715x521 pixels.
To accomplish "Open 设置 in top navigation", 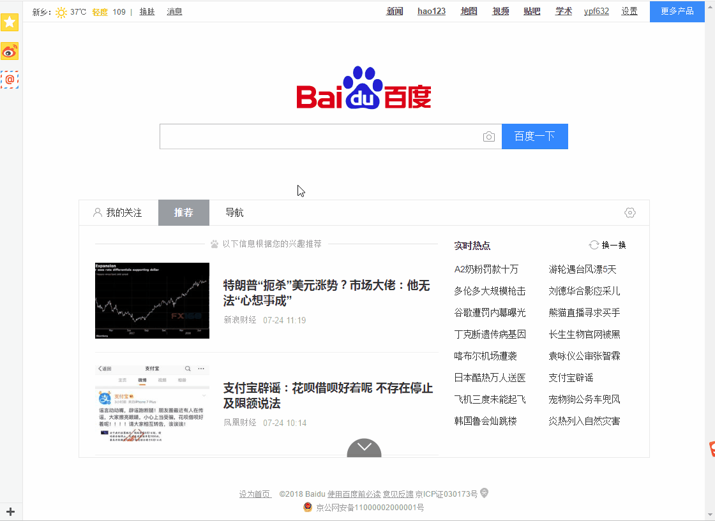I will point(629,11).
